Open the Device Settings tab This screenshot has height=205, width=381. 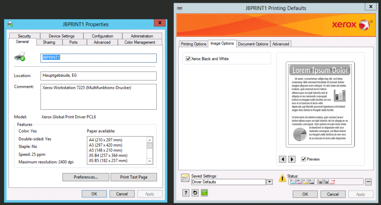coord(61,36)
